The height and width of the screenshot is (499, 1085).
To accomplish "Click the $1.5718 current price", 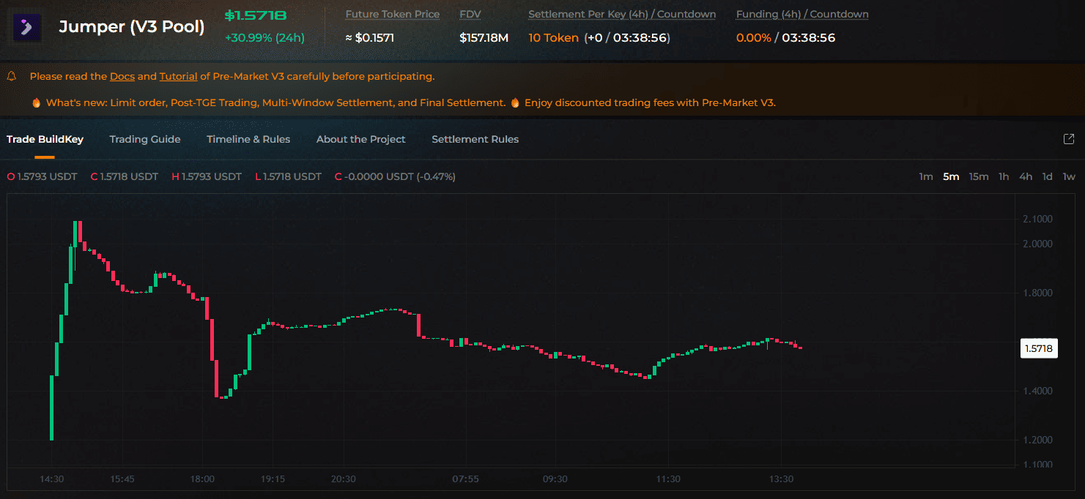I will tap(256, 15).
